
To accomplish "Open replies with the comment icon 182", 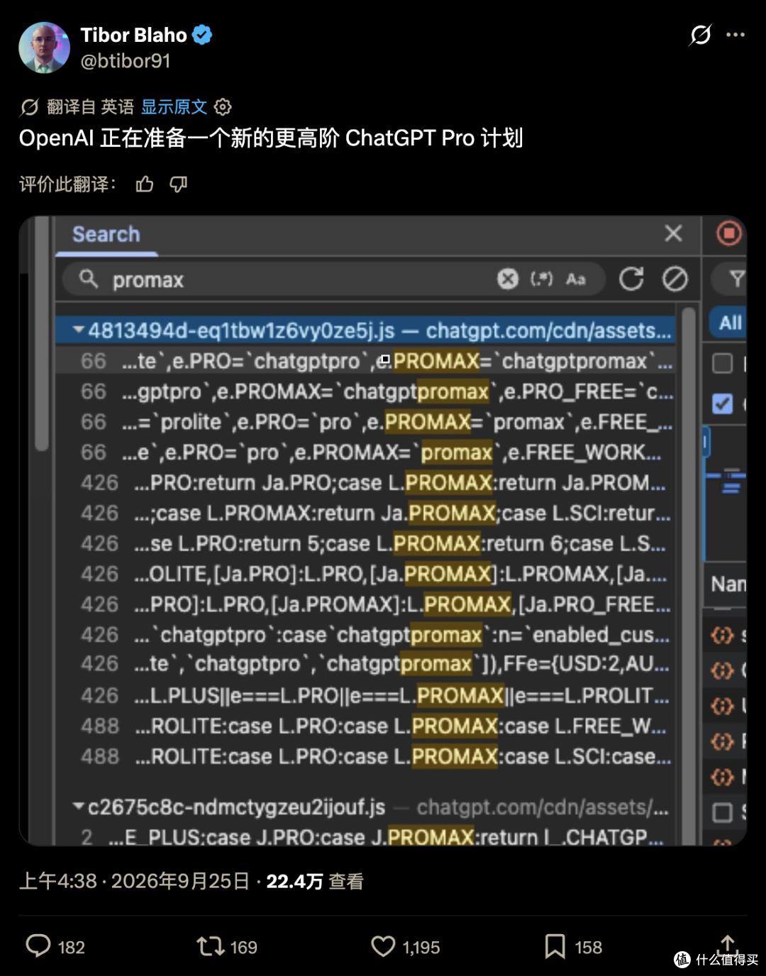I will click(38, 946).
